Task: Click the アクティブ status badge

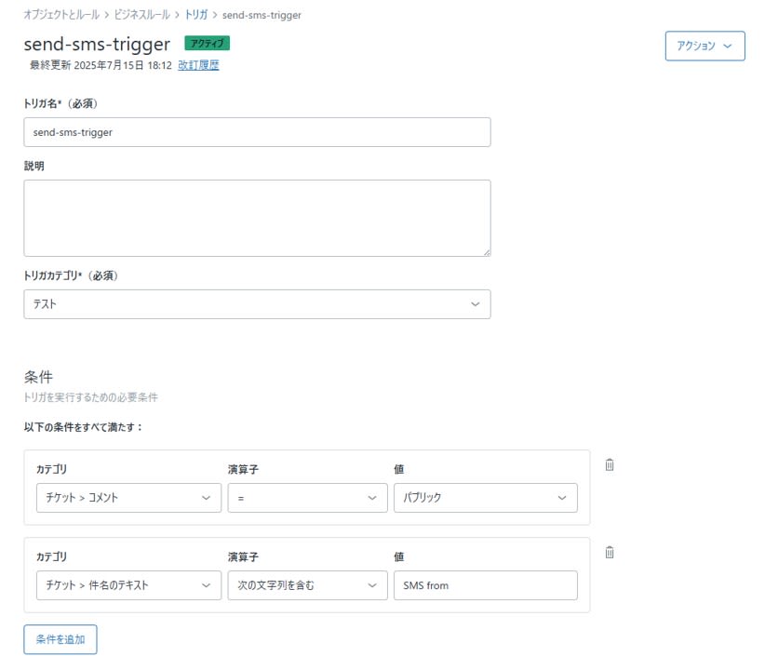Action: 207,43
